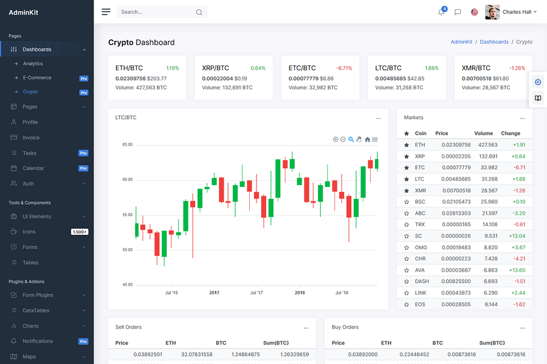Open Sell Orders card options menu

point(306,328)
